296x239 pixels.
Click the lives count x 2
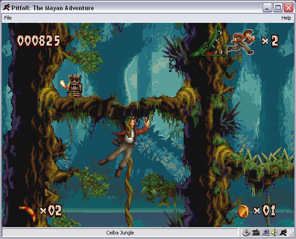pyautogui.click(x=270, y=41)
